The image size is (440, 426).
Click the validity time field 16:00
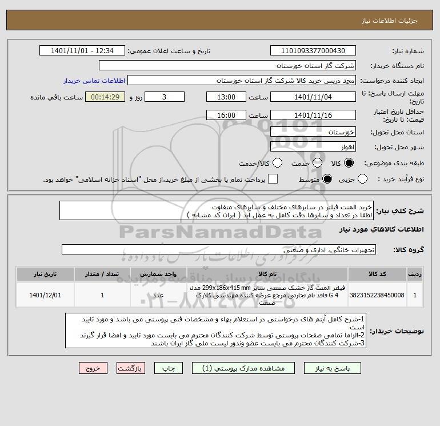226,115
